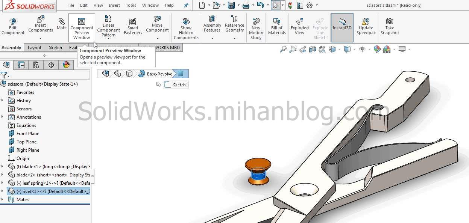Image resolution: width=469 pixels, height=223 pixels.
Task: Expand the leaf spring<1> component node
Action: coord(2,183)
